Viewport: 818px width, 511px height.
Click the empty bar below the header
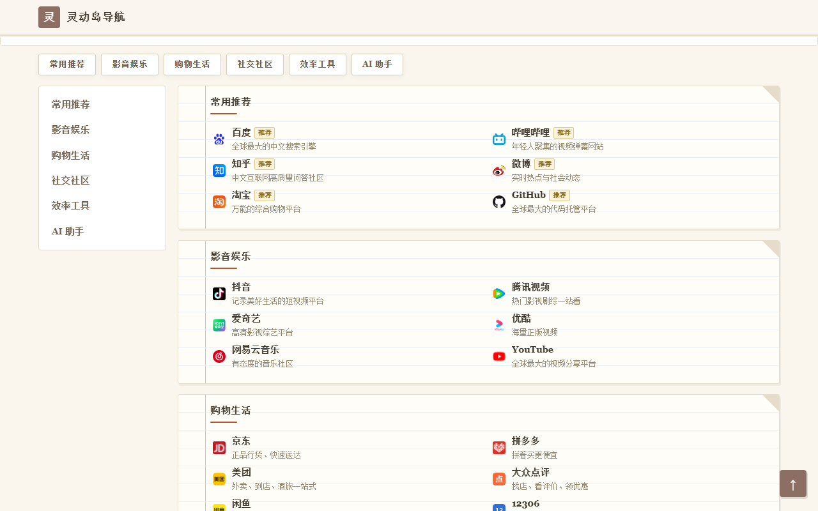pyautogui.click(x=409, y=41)
